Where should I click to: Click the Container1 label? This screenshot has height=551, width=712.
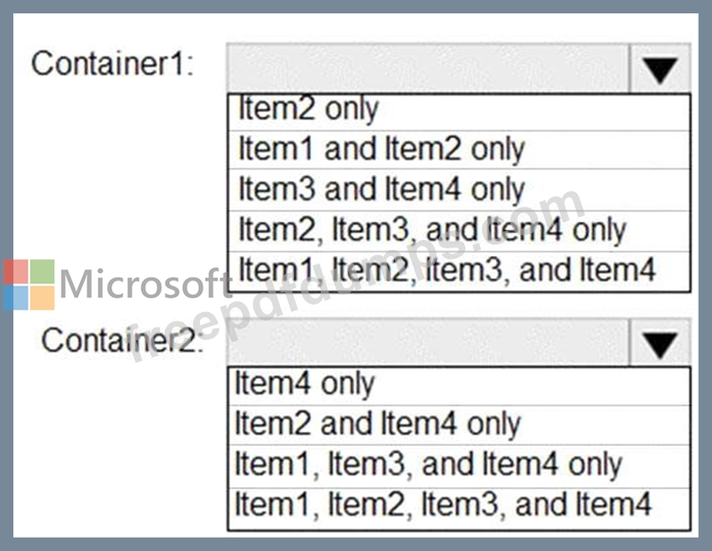click(112, 64)
